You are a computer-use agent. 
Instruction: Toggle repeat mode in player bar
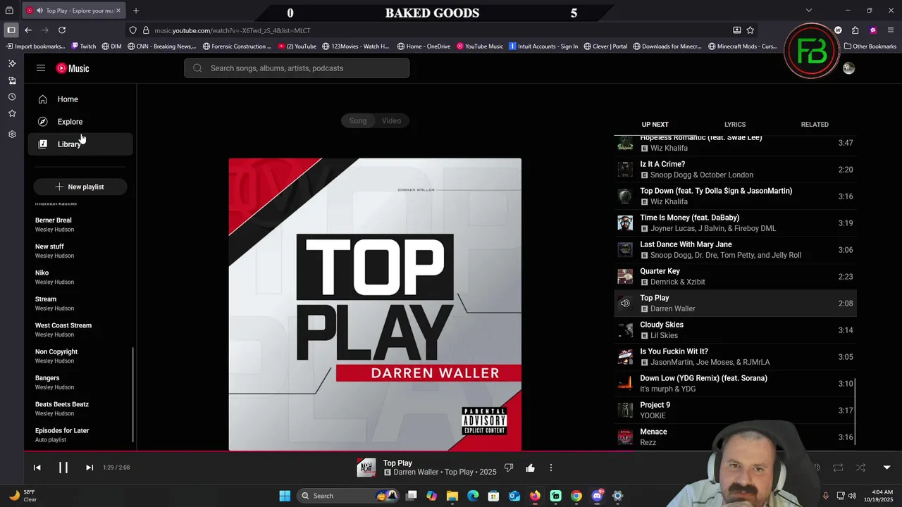pos(838,468)
